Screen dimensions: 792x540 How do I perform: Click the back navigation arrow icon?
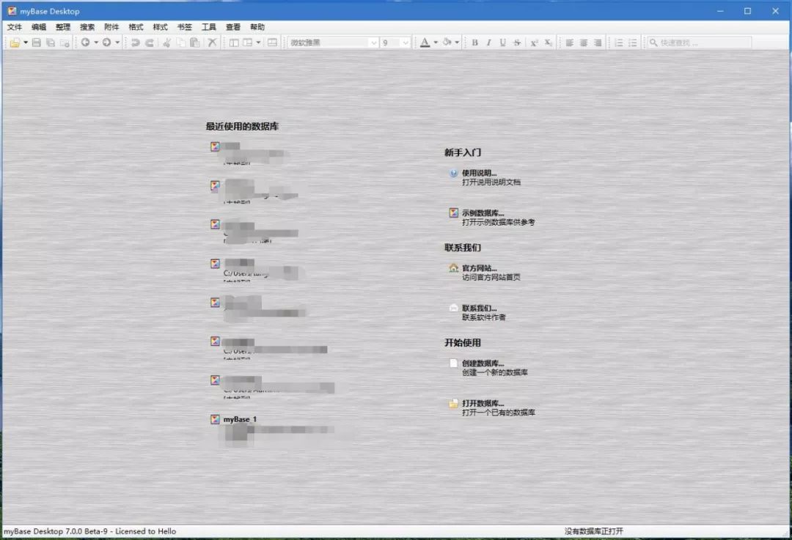coord(85,43)
